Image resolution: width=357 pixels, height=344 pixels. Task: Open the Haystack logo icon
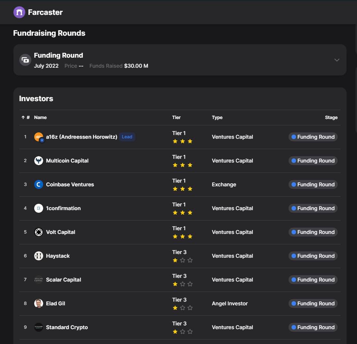tap(38, 256)
